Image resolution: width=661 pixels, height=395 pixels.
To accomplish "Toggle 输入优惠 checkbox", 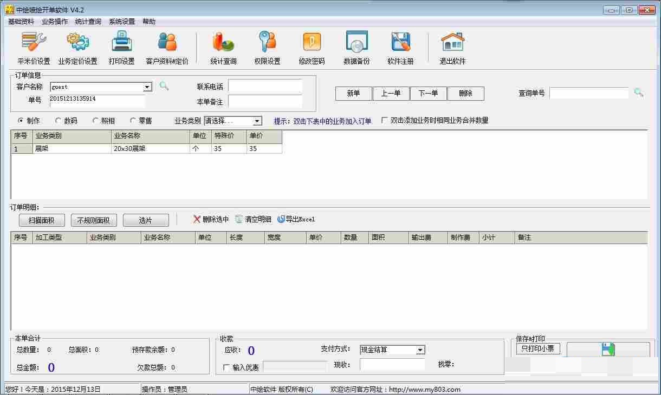I will coord(226,367).
